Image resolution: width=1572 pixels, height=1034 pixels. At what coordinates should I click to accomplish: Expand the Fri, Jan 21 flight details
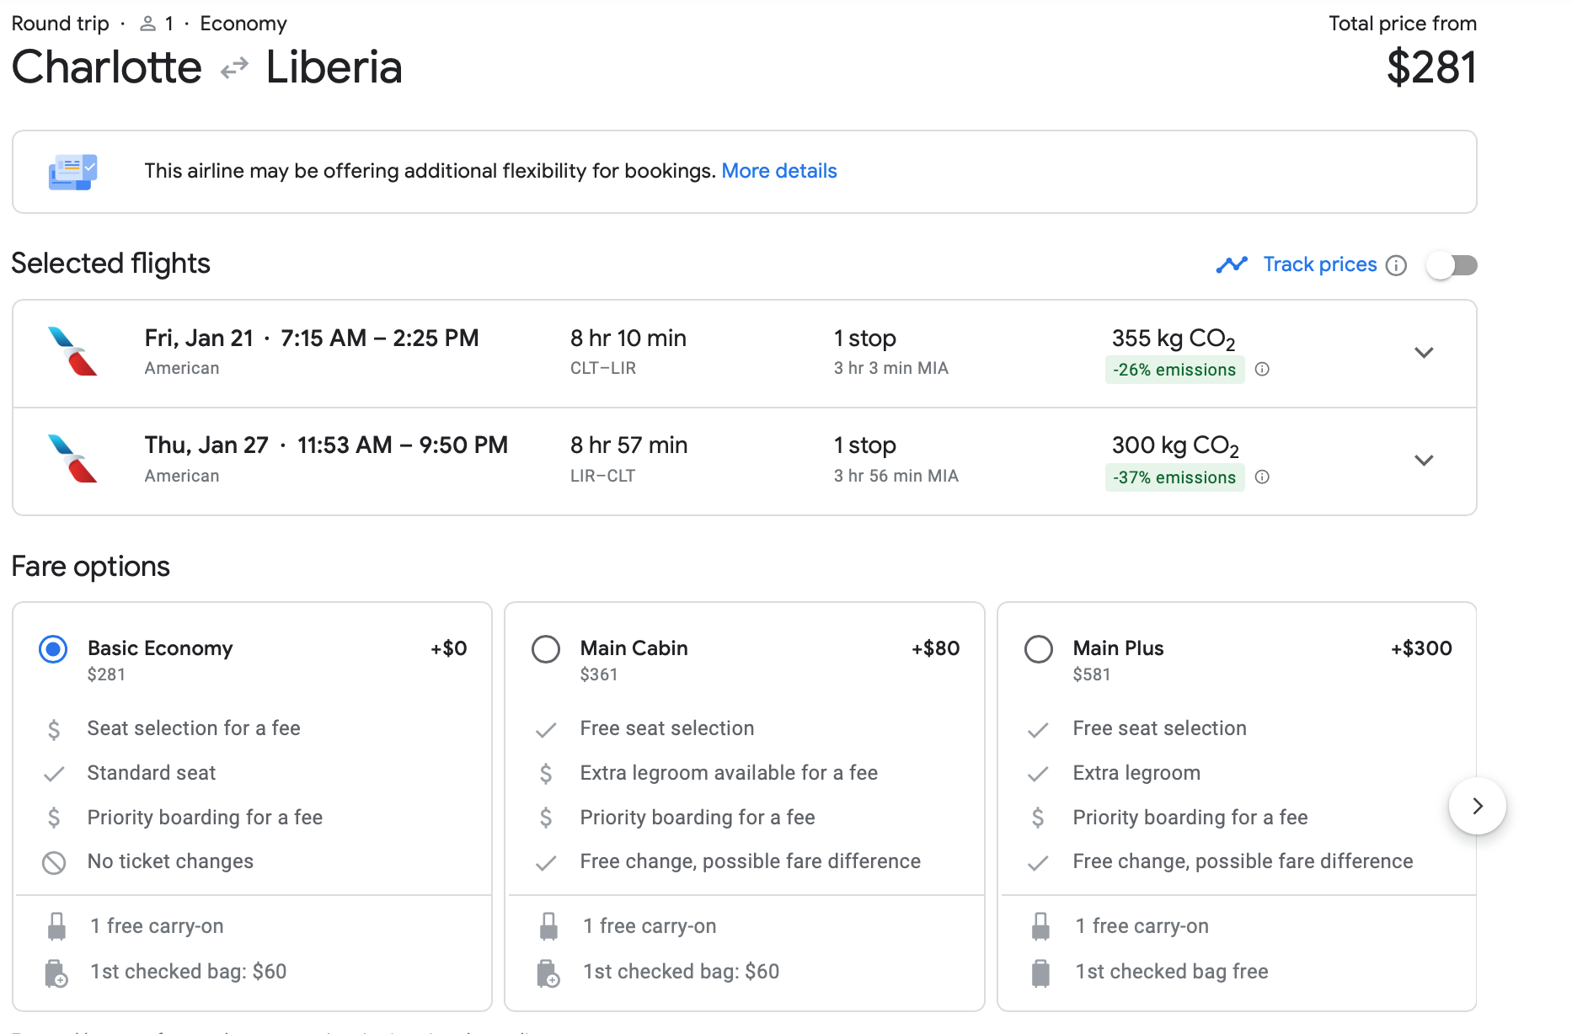tap(1424, 353)
